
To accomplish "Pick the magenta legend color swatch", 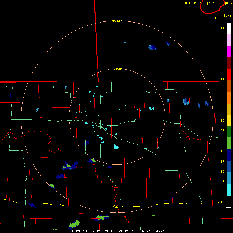I will point(229,52).
